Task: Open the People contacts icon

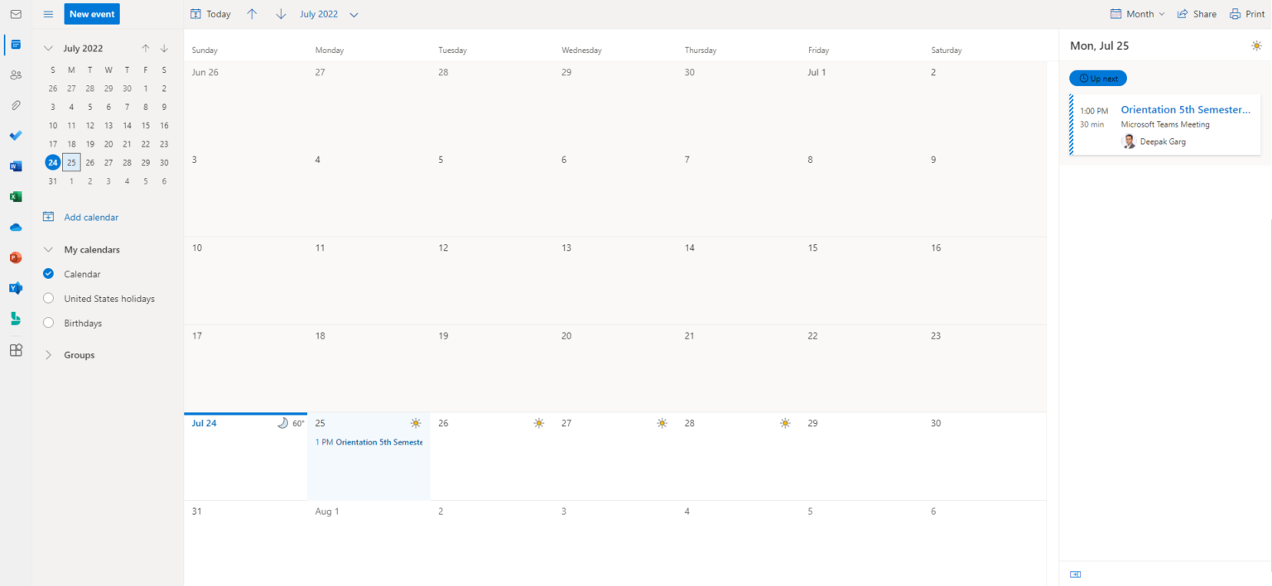Action: (16, 75)
